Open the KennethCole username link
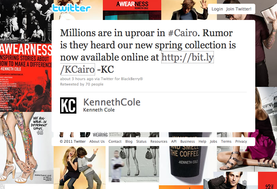The height and width of the screenshot is (189, 277). coord(112,102)
